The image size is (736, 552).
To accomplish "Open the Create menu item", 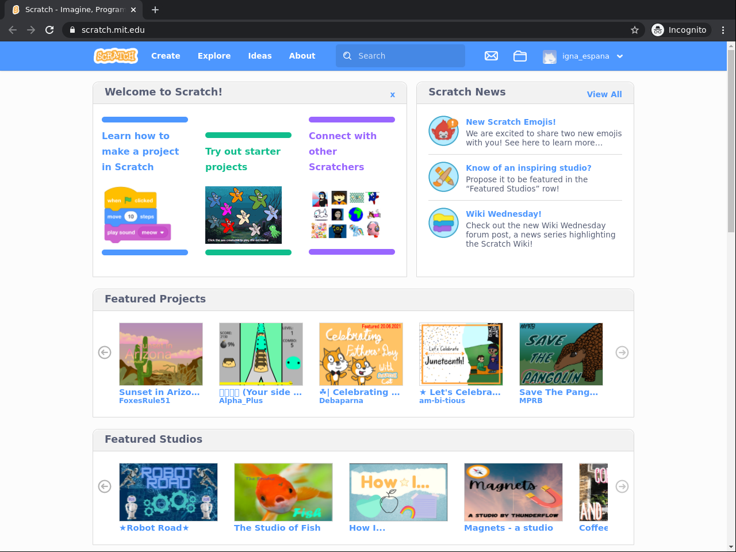I will 166,56.
